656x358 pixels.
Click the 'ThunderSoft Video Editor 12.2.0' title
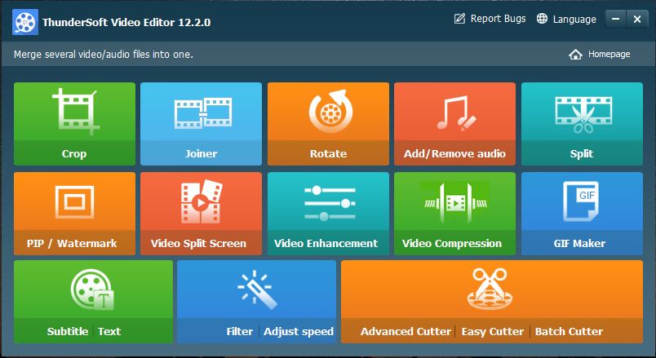coord(126,22)
